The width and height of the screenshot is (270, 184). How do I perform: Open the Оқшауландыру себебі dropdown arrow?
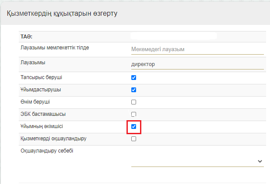[260, 161]
